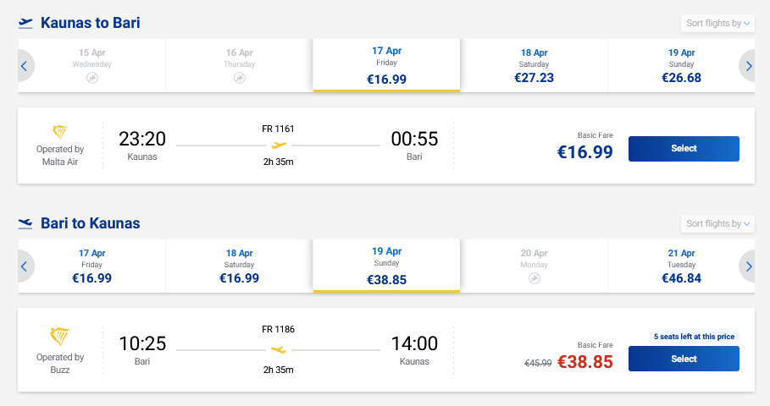Image resolution: width=770 pixels, height=406 pixels.
Task: Click the yellow plane icon on FR 1186
Action: [279, 349]
